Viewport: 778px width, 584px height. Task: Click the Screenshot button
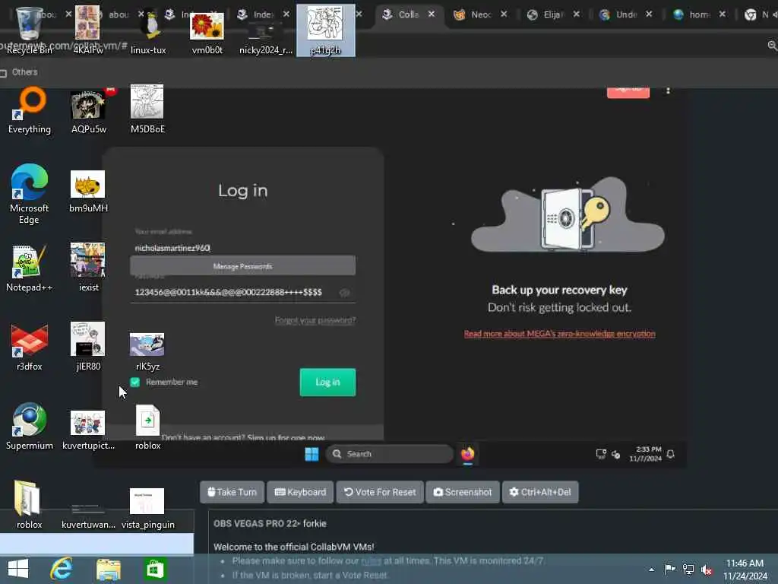click(x=463, y=492)
